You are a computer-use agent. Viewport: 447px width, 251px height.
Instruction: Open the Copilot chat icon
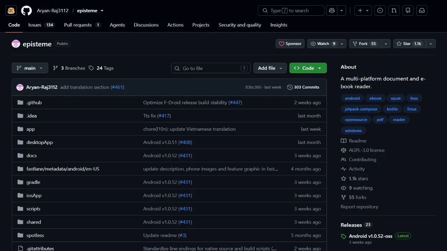(x=332, y=10)
